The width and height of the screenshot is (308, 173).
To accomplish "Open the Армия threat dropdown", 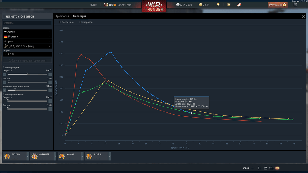I will pyautogui.click(x=27, y=31).
